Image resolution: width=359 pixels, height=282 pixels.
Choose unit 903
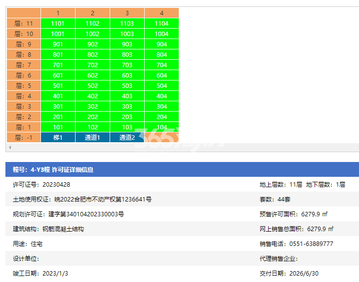[x=127, y=44]
